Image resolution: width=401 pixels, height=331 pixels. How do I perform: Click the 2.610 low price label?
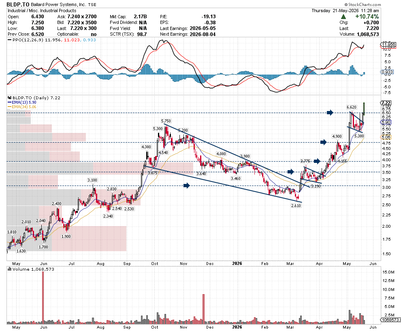coord(296,205)
